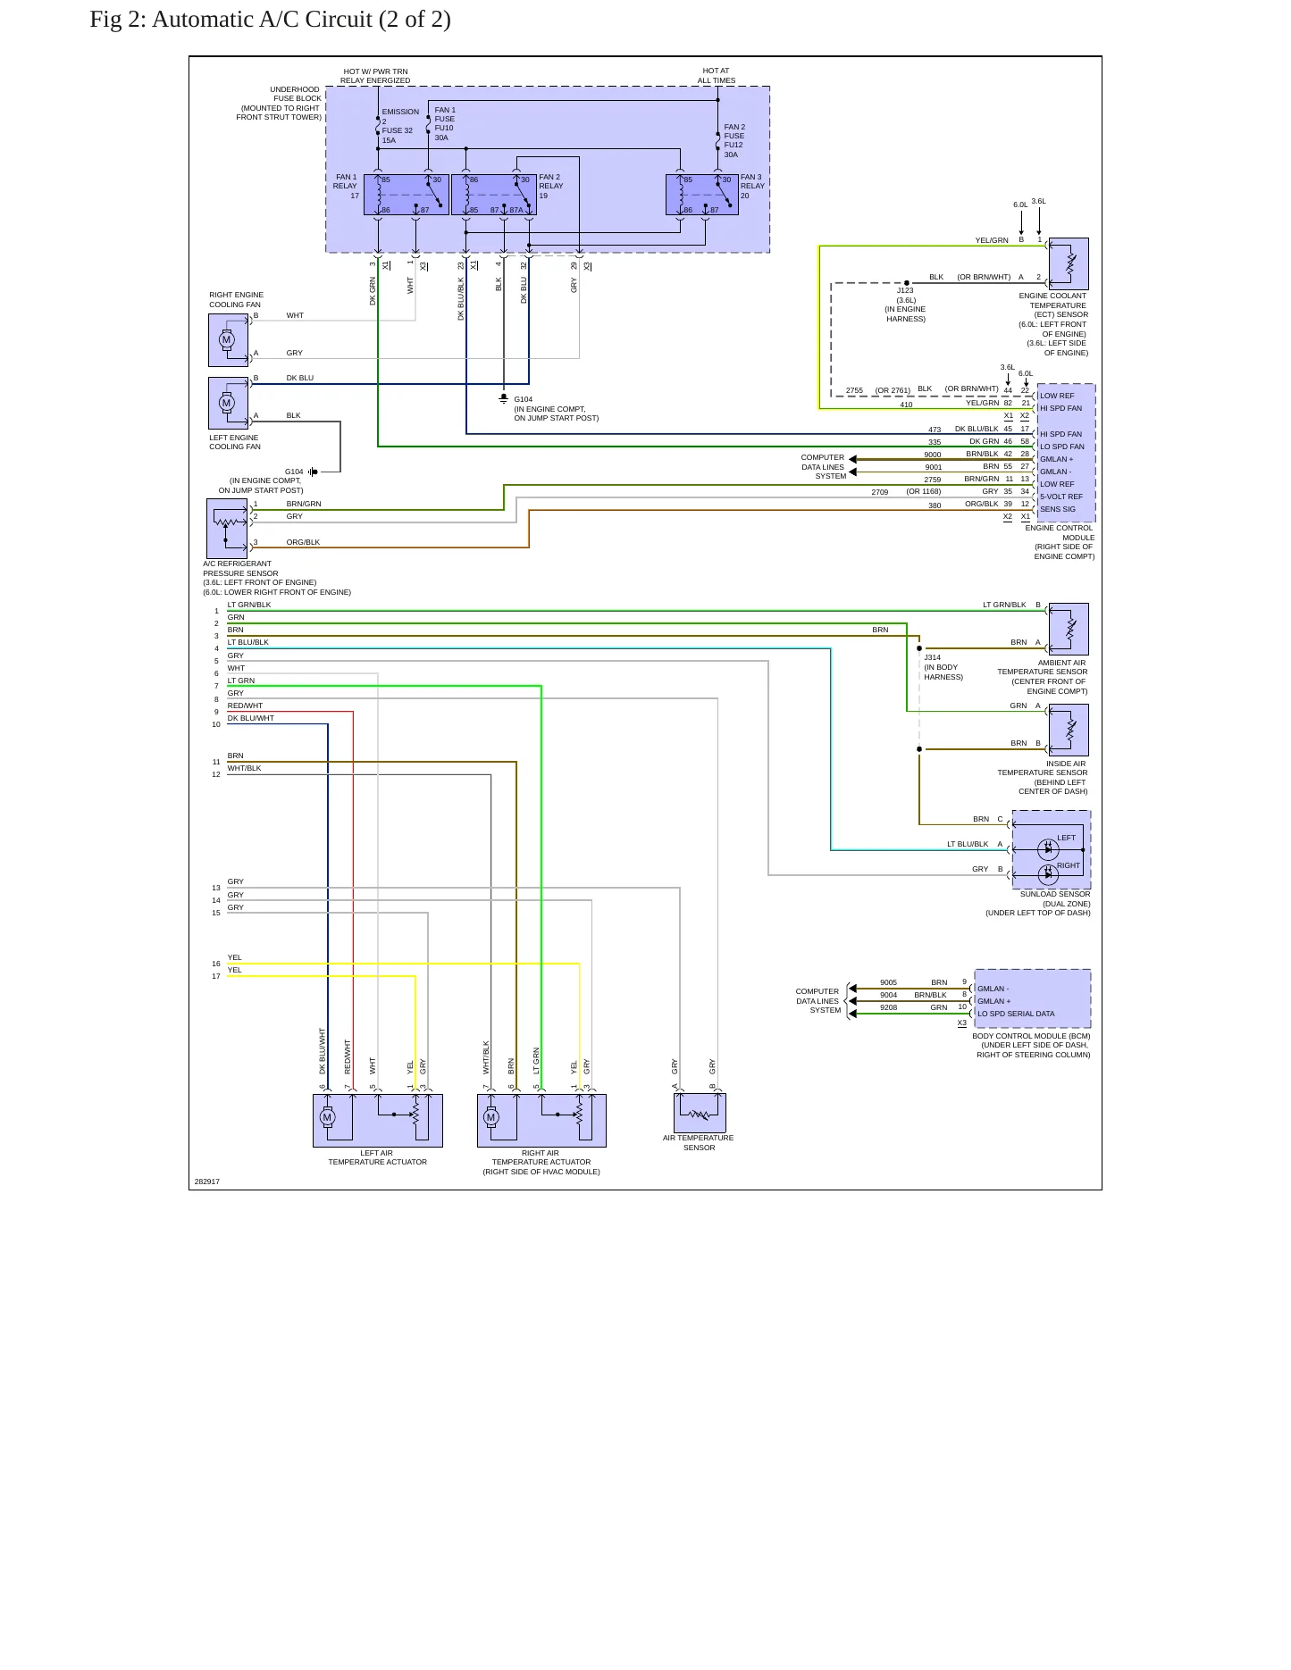Click the left air temperature actuator symbol
Viewport: 1291px width, 1670px height.
378,1121
